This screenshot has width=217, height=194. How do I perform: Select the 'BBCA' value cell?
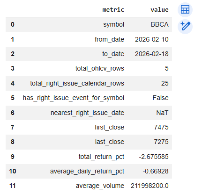click(159, 24)
